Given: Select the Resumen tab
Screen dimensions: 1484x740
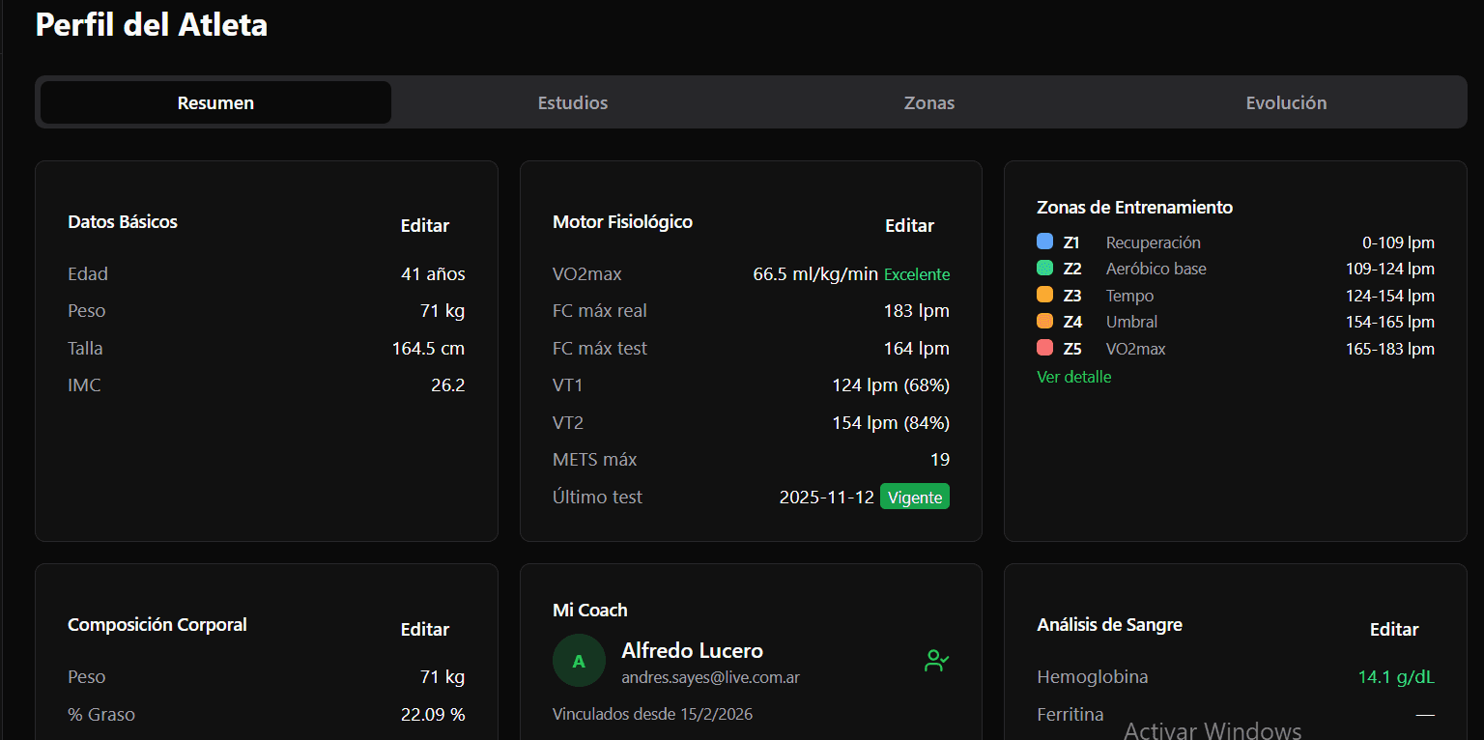Looking at the screenshot, I should (x=215, y=102).
